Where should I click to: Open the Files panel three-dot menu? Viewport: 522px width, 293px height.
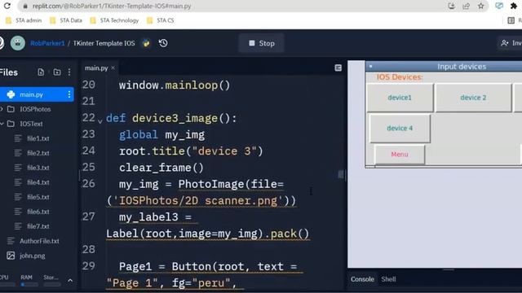pyautogui.click(x=69, y=72)
